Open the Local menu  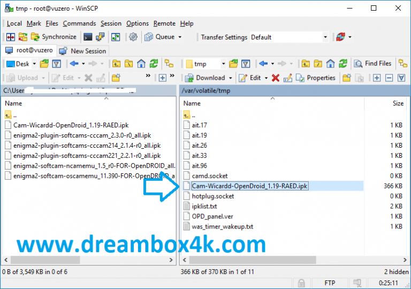pos(14,24)
